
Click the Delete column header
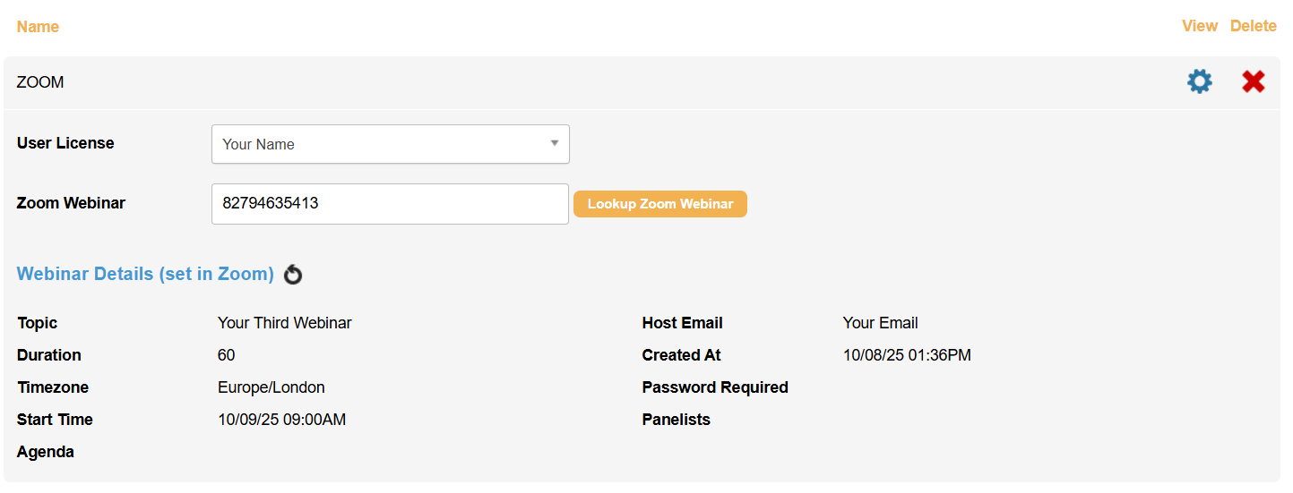point(1253,26)
